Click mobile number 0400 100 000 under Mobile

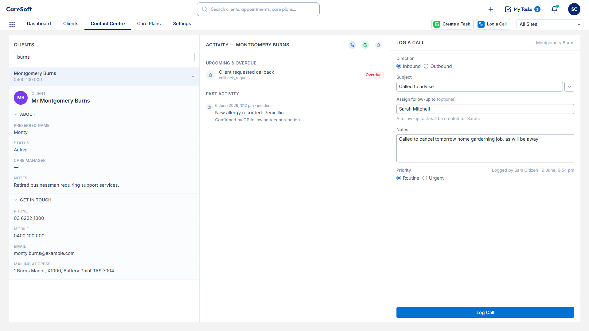[x=29, y=236]
